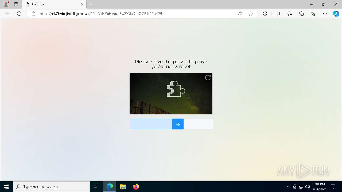
Task: Open Favorites list icon
Action: (x=290, y=14)
